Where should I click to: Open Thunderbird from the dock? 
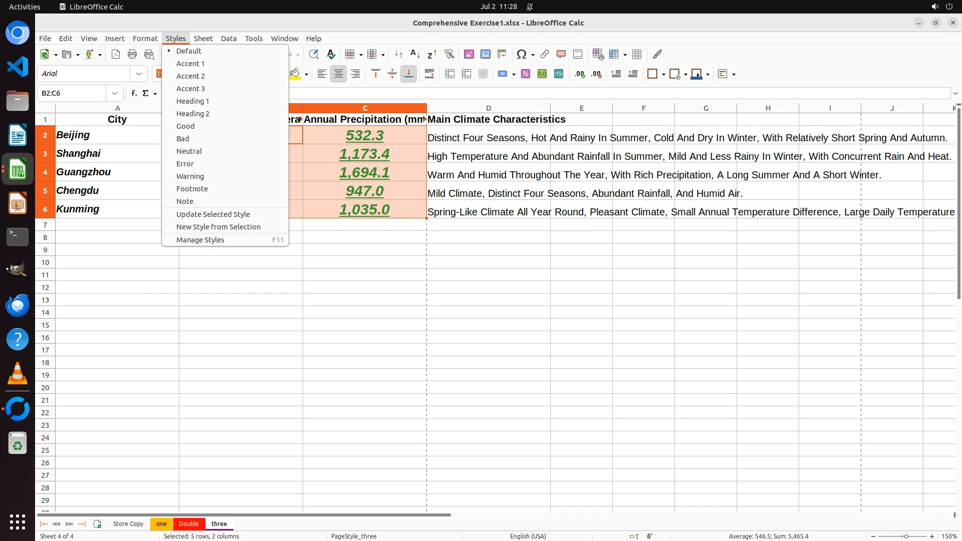pyautogui.click(x=18, y=305)
